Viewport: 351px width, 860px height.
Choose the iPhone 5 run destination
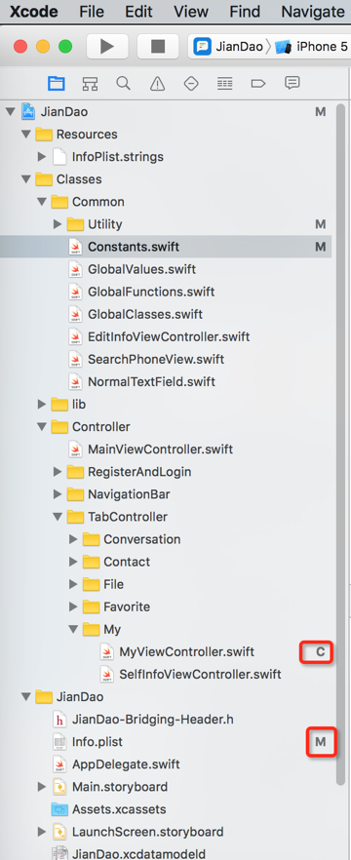[312, 47]
